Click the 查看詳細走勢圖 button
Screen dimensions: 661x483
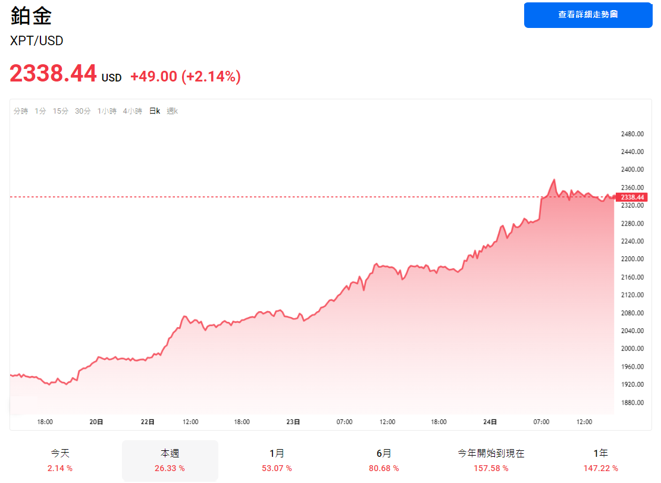pyautogui.click(x=588, y=15)
